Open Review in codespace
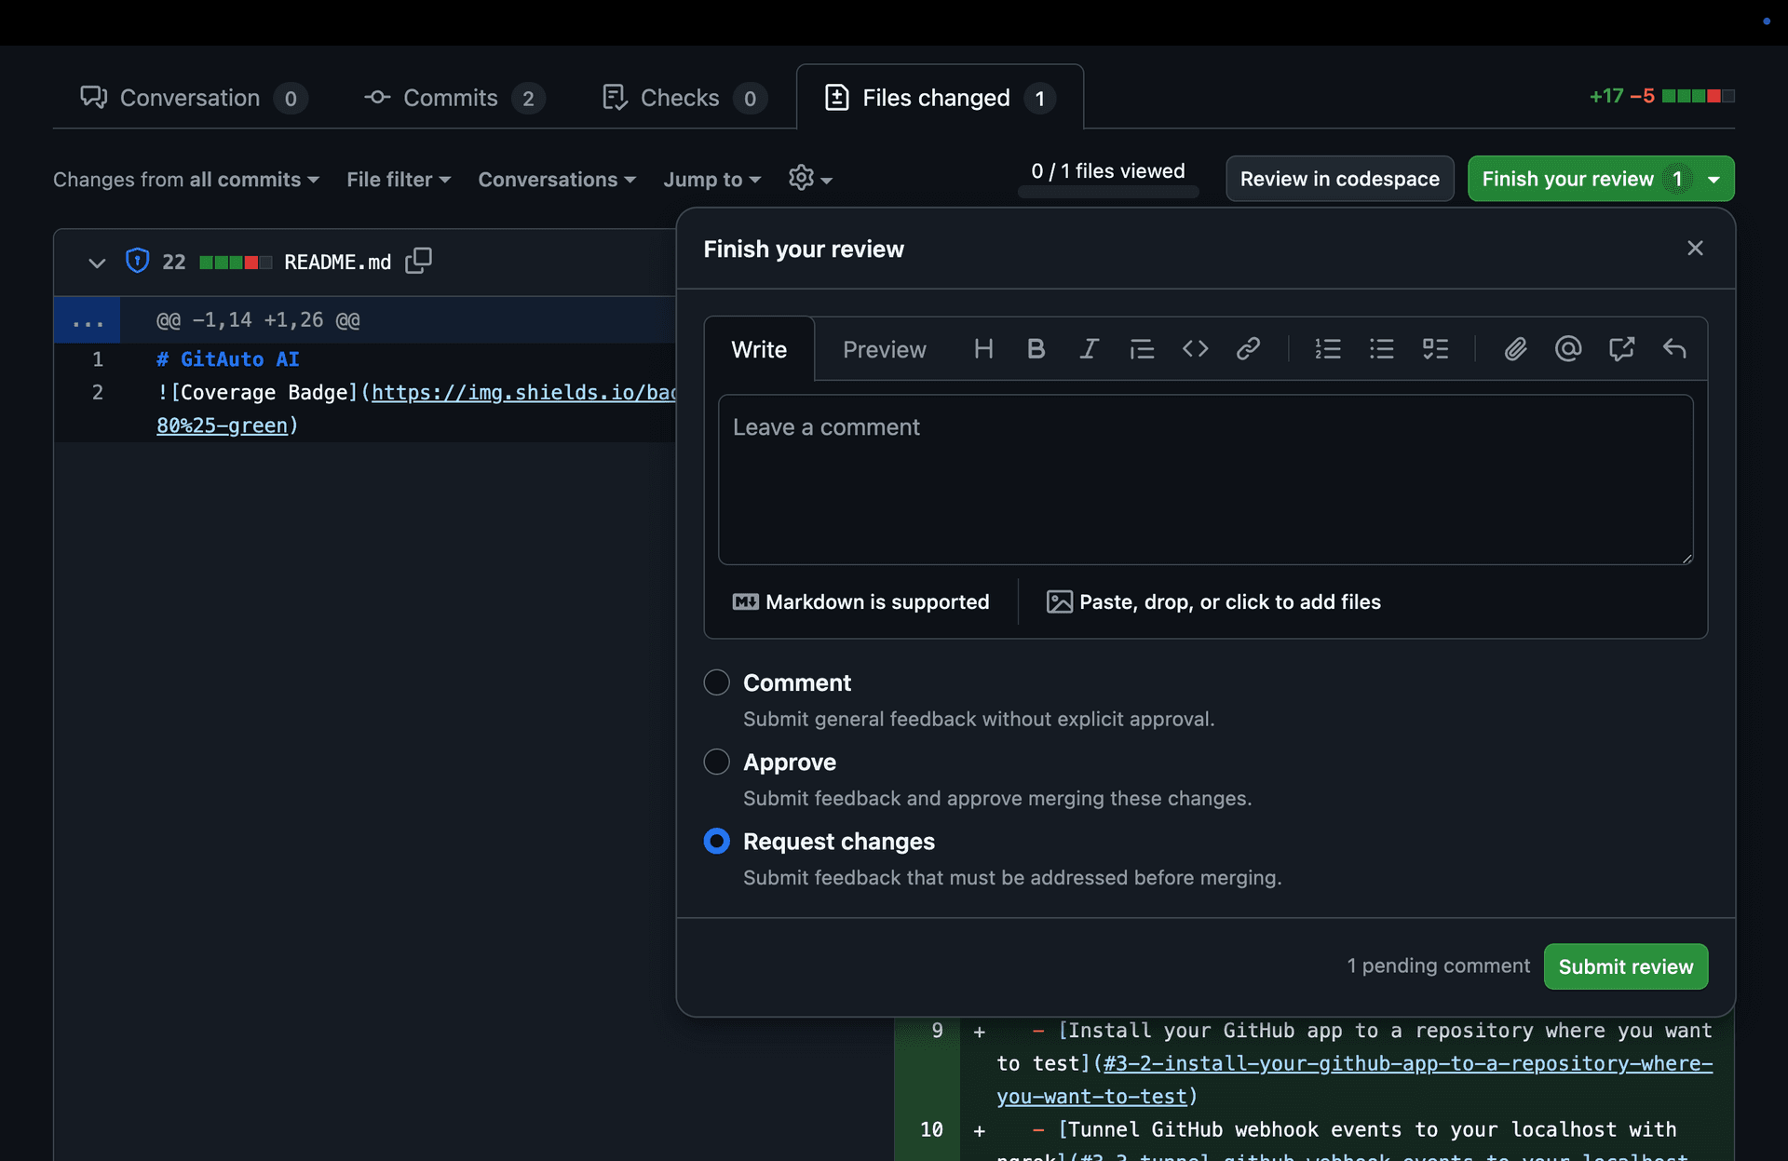 tap(1339, 179)
